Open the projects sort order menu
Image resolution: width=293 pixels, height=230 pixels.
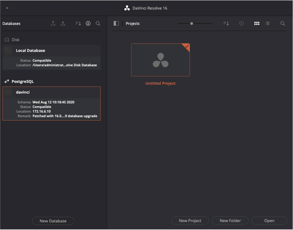226,23
